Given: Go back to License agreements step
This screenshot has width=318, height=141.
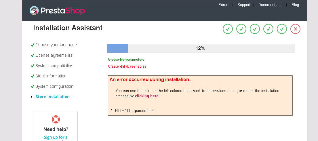Looking at the screenshot, I should tap(54, 55).
